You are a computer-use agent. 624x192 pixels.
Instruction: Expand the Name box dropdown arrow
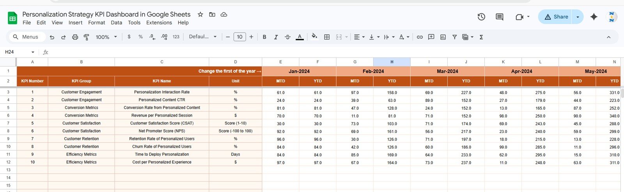pos(33,52)
